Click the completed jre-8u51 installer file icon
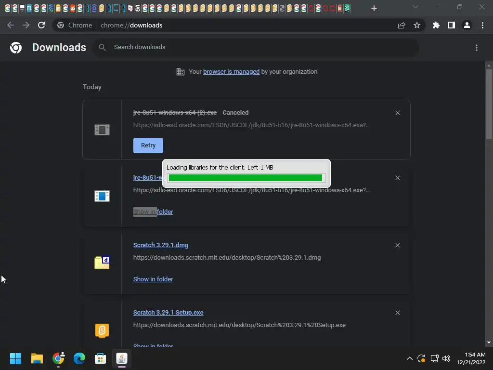 102,196
